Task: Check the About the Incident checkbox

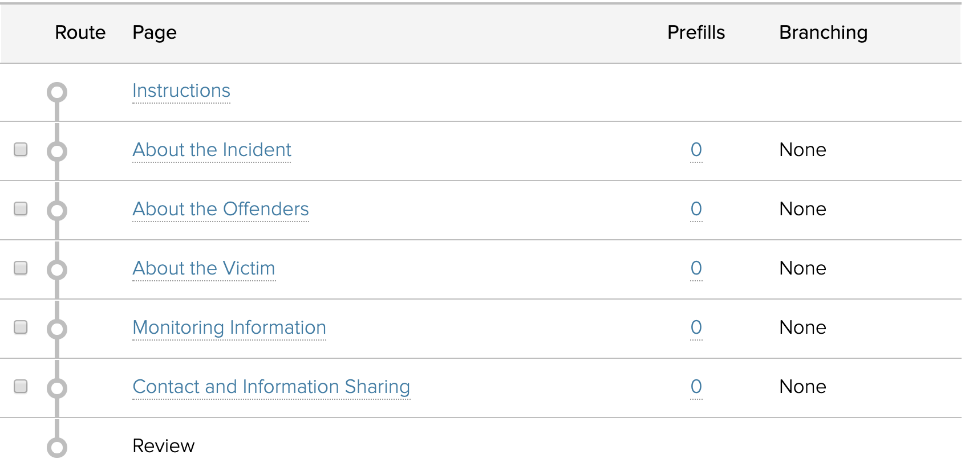Action: (x=21, y=149)
